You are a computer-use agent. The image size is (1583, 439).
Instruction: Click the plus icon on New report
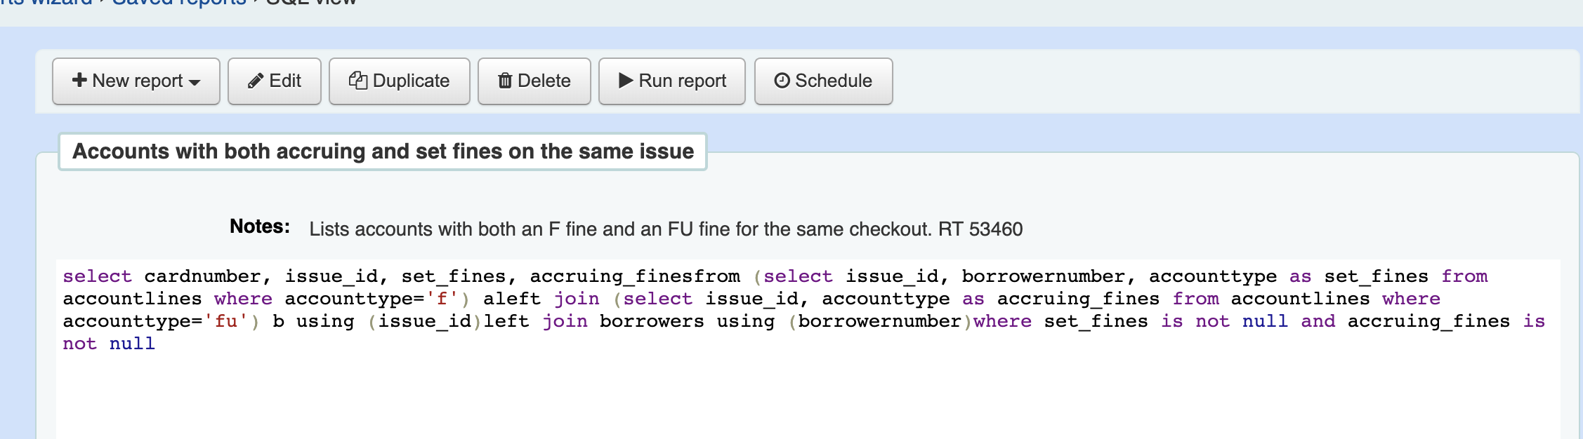click(x=79, y=81)
